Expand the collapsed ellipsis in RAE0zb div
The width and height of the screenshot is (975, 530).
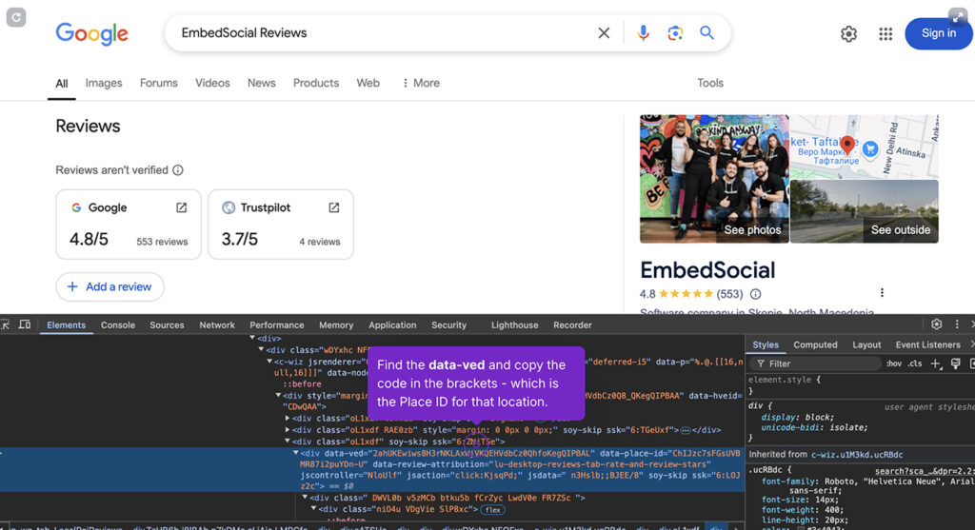click(x=686, y=430)
